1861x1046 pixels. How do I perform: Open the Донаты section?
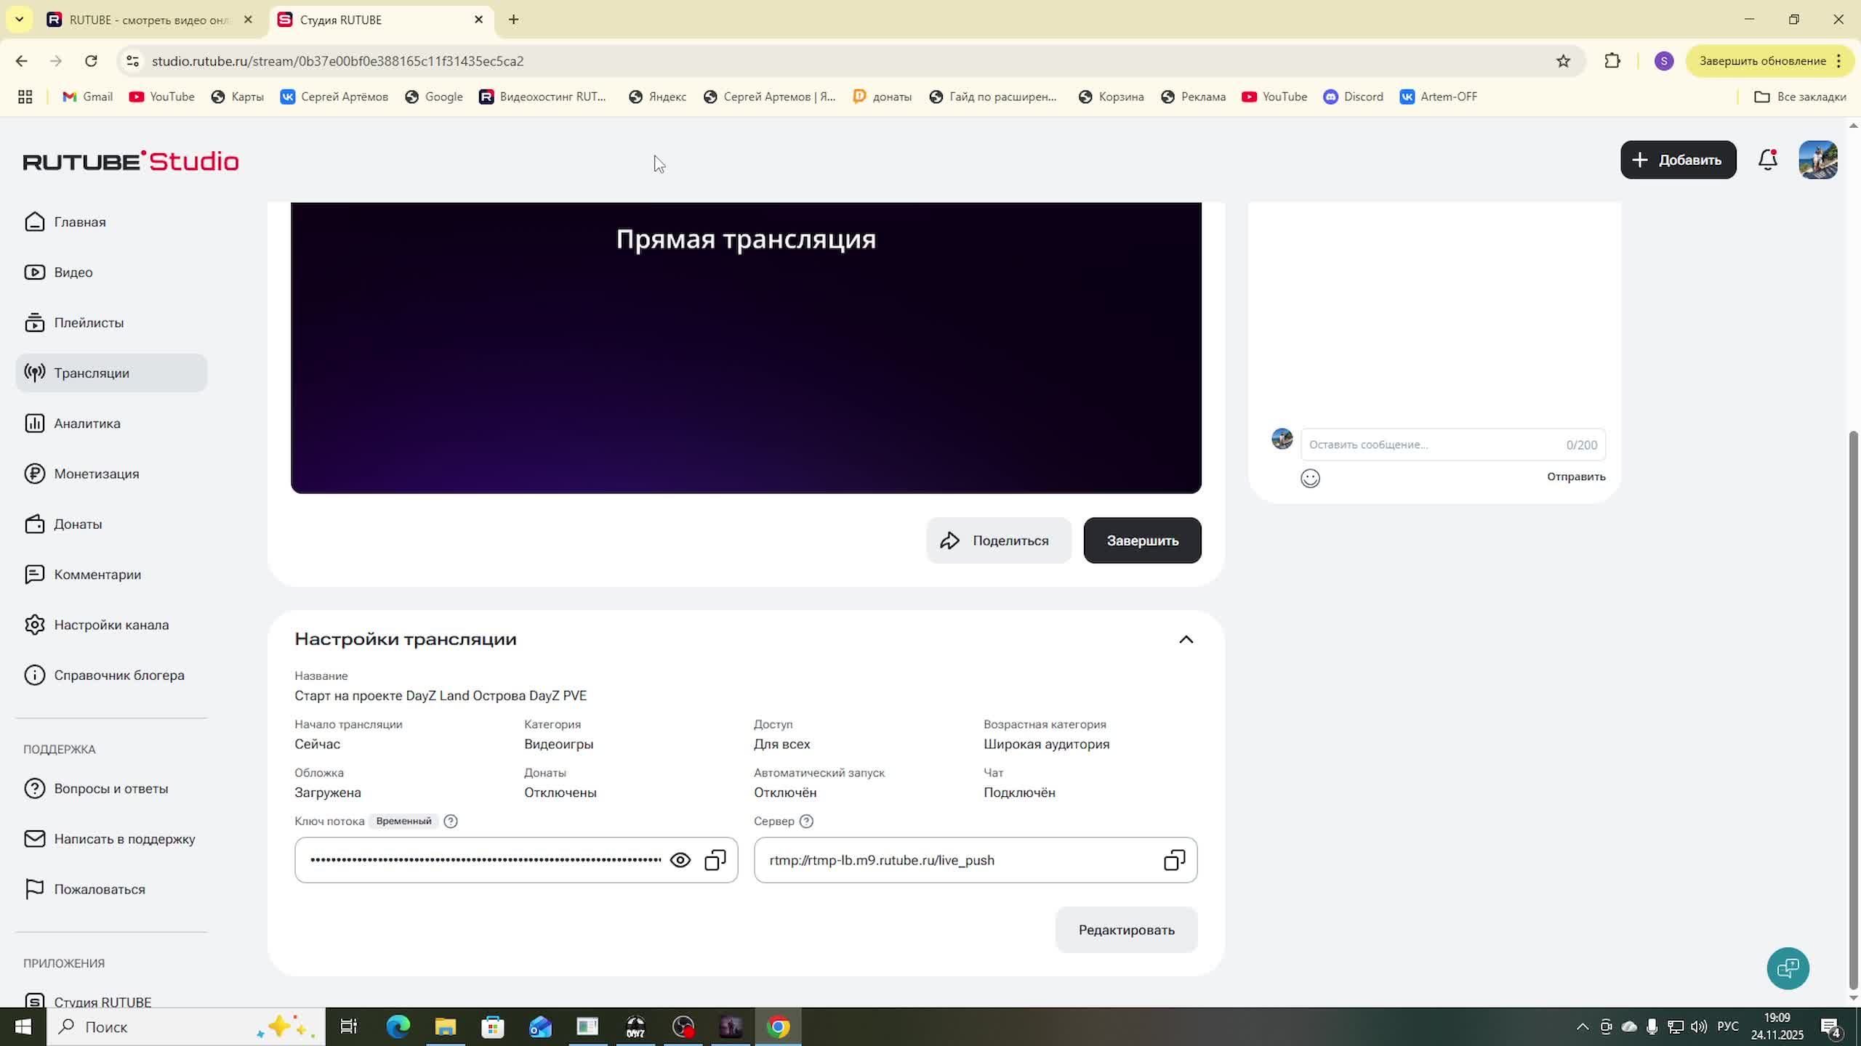(79, 524)
